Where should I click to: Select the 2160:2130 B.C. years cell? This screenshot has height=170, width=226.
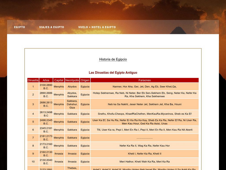[x=46, y=154]
